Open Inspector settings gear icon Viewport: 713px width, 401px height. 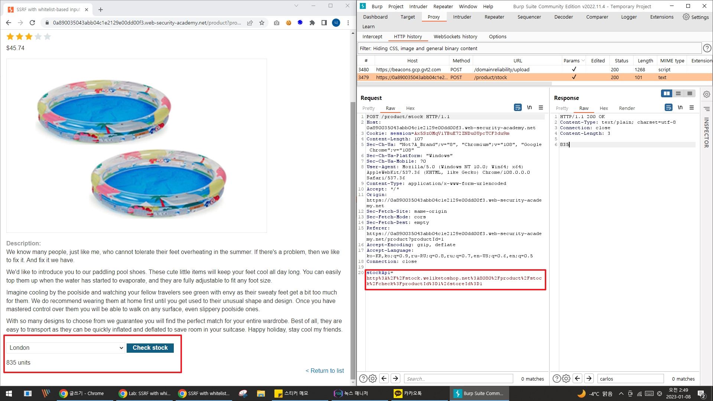[x=706, y=94]
